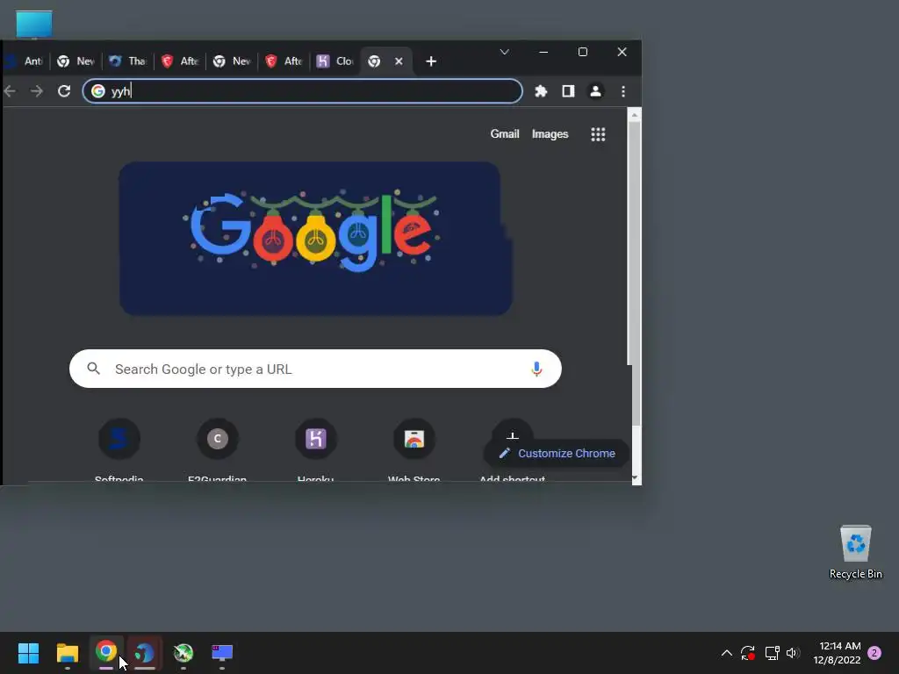899x674 pixels.
Task: Open File Explorer from taskbar
Action: pos(68,653)
